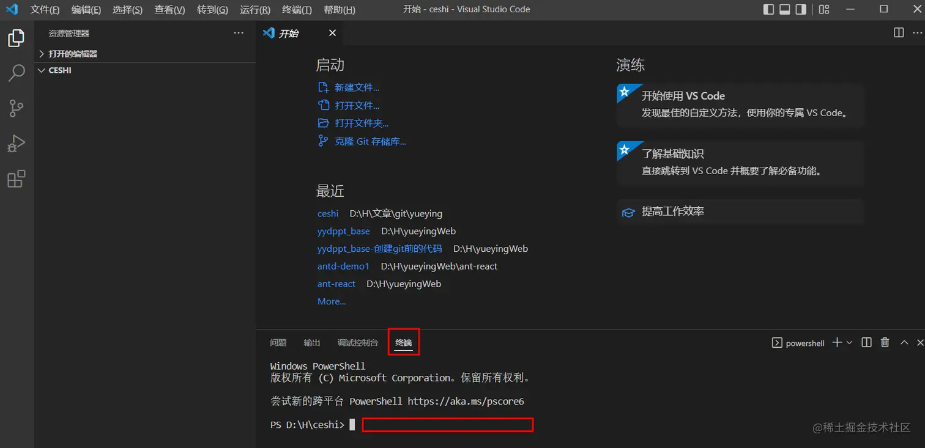Select the powershell terminal label
925x448 pixels.
coord(799,343)
